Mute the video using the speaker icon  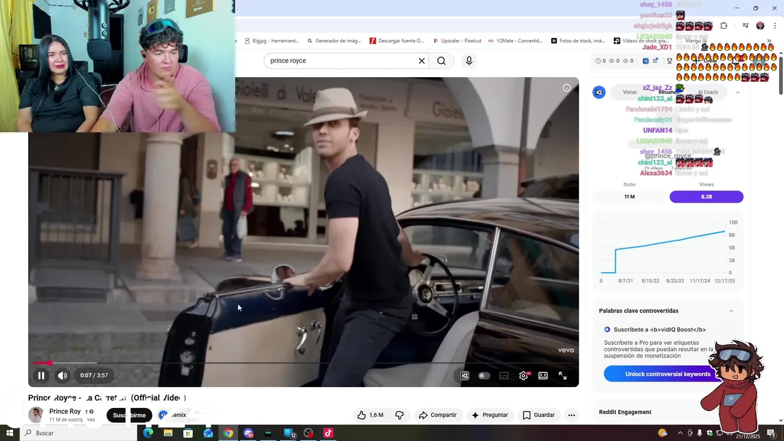pyautogui.click(x=62, y=375)
